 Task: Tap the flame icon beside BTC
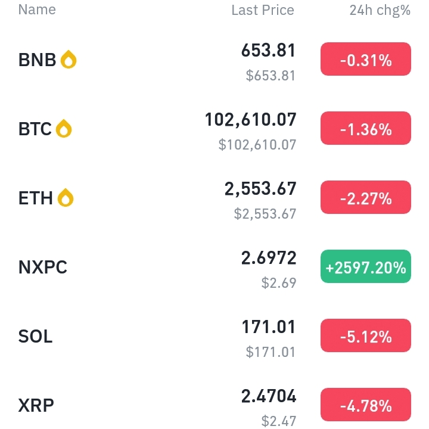(64, 129)
